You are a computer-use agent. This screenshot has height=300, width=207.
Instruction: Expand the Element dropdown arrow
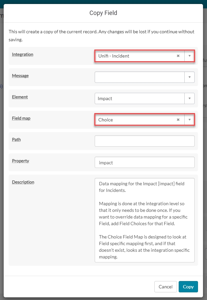pos(189,98)
